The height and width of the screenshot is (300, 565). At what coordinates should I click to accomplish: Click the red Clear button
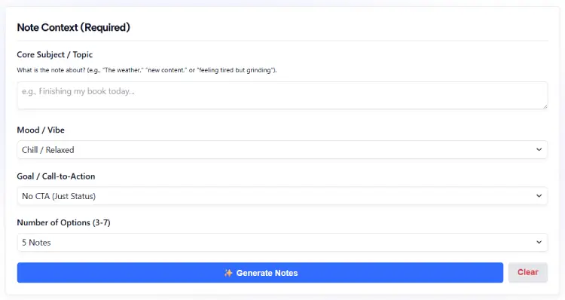(528, 273)
